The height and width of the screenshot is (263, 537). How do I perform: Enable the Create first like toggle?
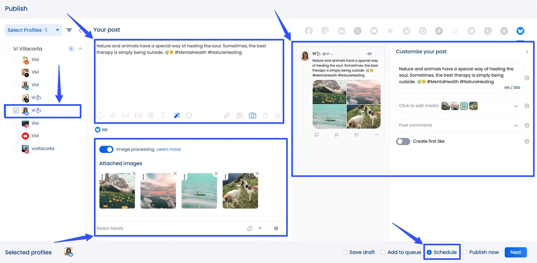(403, 141)
